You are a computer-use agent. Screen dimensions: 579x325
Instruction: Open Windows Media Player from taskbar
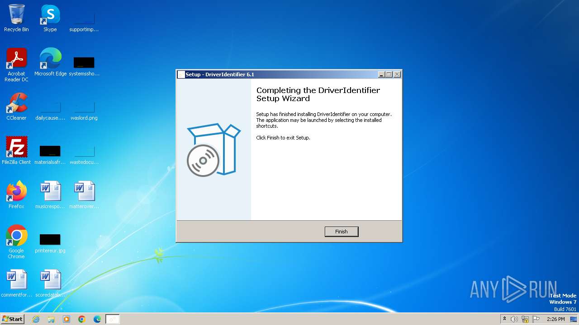tap(66, 319)
